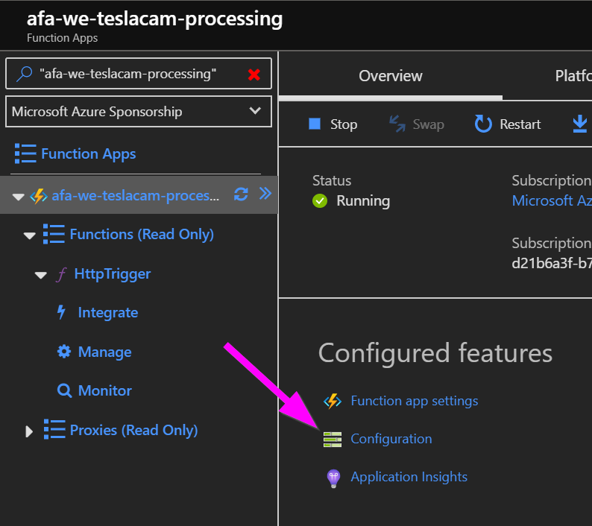Image resolution: width=592 pixels, height=526 pixels.
Task: Click the Application Insights lightbulb icon
Action: point(333,478)
